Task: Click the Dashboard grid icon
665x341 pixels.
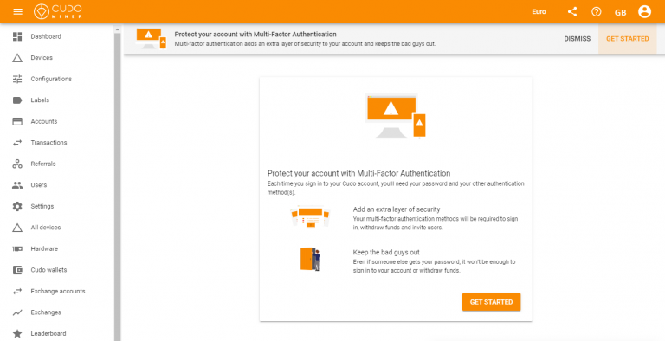Action: [17, 36]
